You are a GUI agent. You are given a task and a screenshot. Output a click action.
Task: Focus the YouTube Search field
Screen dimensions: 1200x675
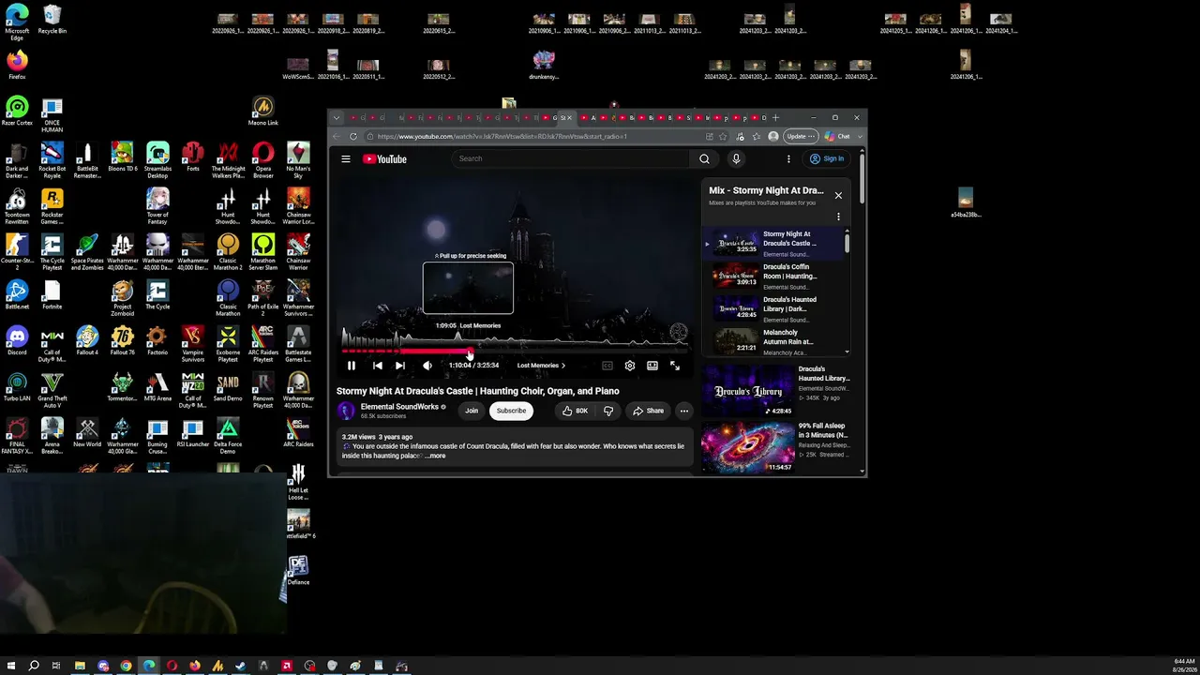pyautogui.click(x=572, y=158)
